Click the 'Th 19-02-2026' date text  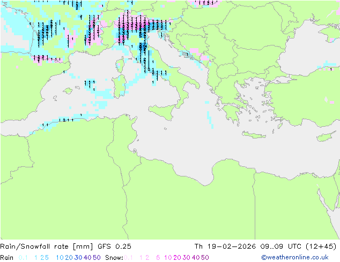coord(225,246)
